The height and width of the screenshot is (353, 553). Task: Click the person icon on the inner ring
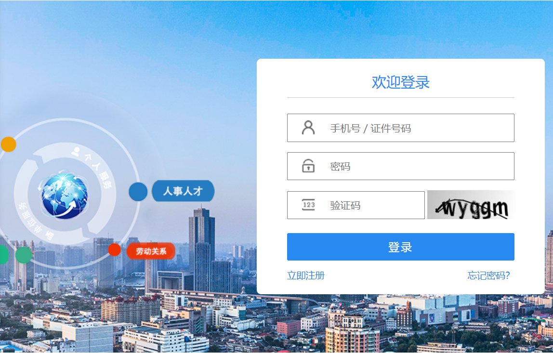coord(76,152)
